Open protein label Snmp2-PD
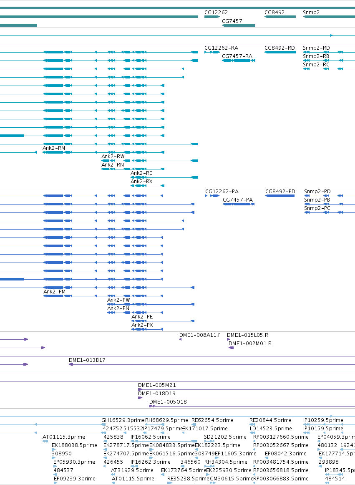Screen dimensions: 355x485 click(317, 192)
